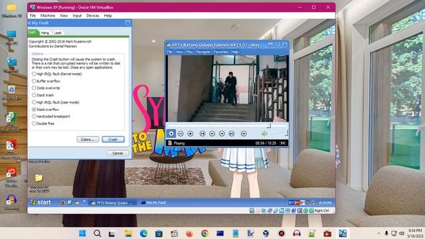Screen dimensions: 425x239
Task: Open the media player Help menu
Action: click(x=234, y=52)
